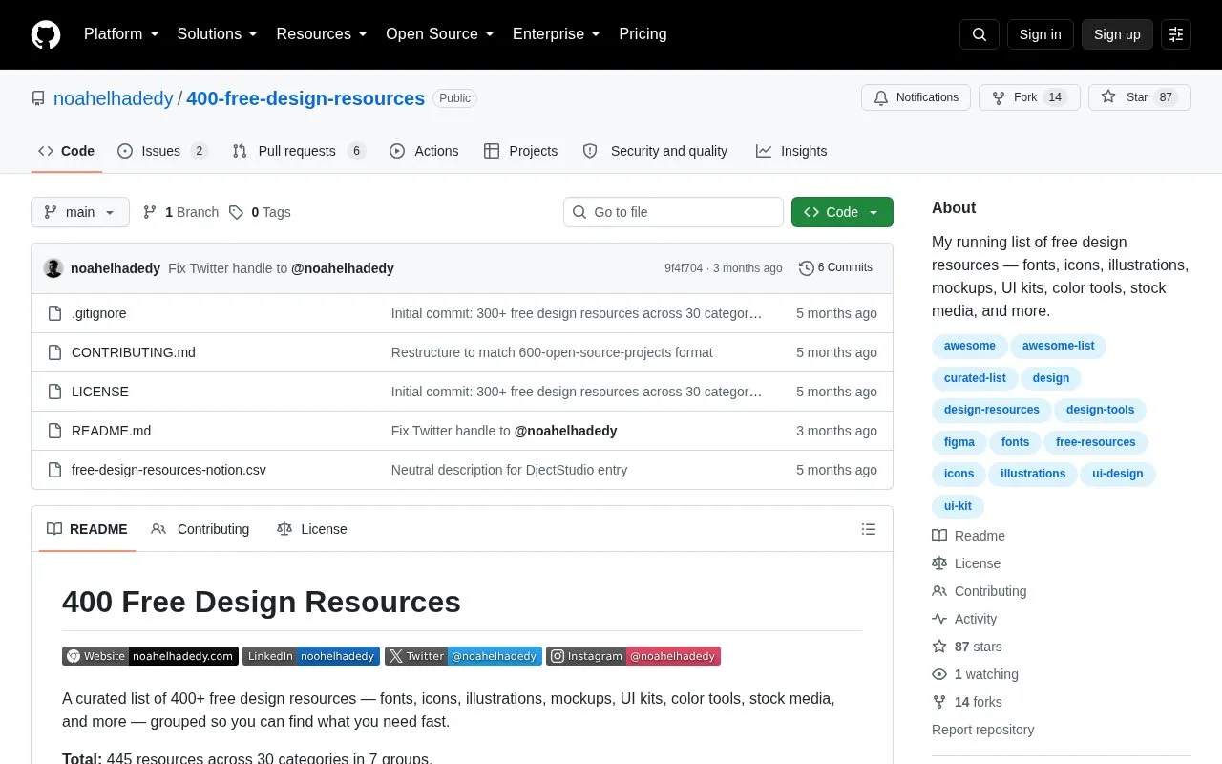This screenshot has width=1222, height=764.
Task: Click the history clock icon beside 6 Commits
Action: coord(807,268)
